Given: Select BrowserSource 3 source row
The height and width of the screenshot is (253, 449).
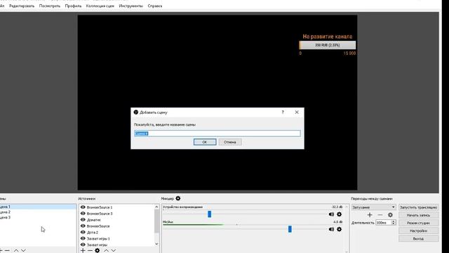Looking at the screenshot, I should 117,214.
